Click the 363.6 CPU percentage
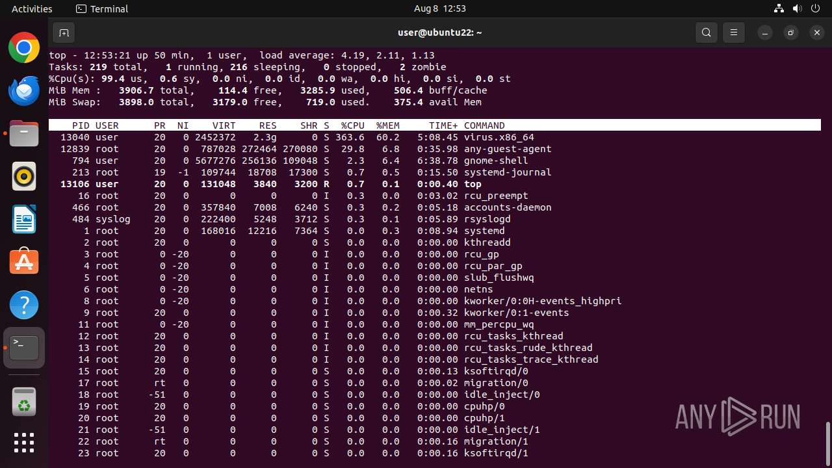The height and width of the screenshot is (468, 832). 350,137
